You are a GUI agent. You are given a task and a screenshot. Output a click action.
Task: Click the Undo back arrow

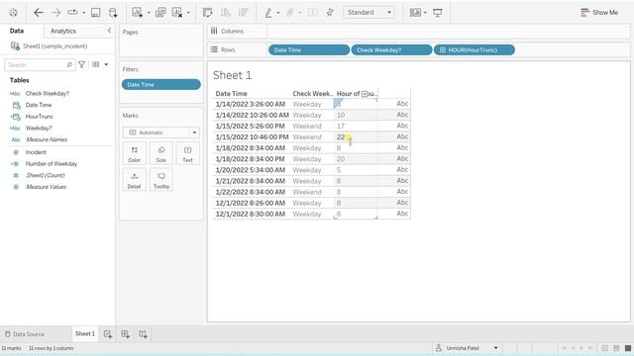pyautogui.click(x=39, y=13)
